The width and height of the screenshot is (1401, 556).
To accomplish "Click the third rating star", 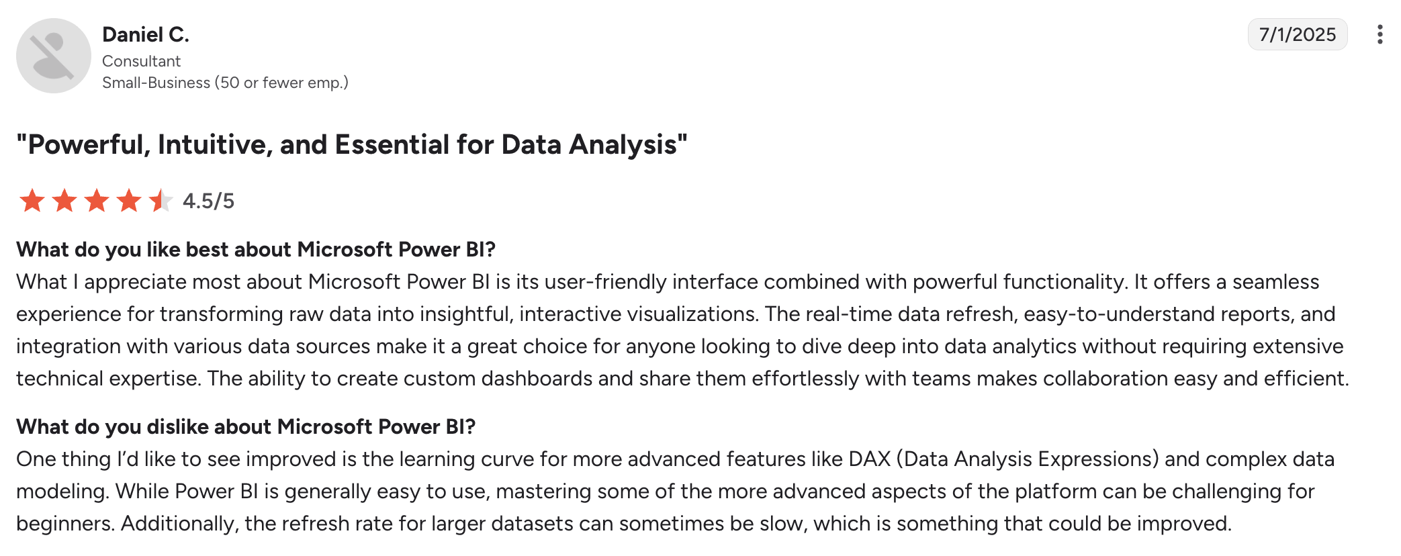I will point(97,201).
